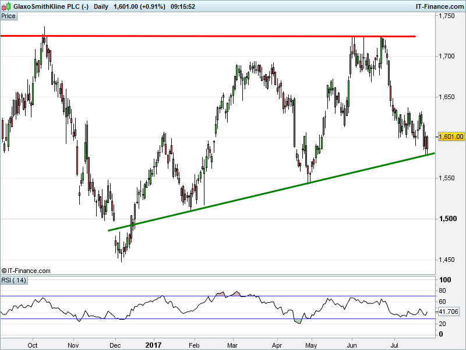The image size is (466, 350).
Task: Click the 09:15:52 timestamp
Action: pyautogui.click(x=183, y=6)
